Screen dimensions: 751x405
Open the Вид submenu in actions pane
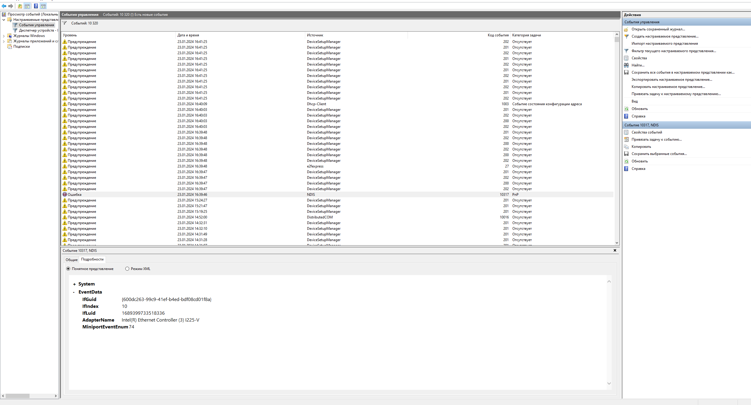634,101
